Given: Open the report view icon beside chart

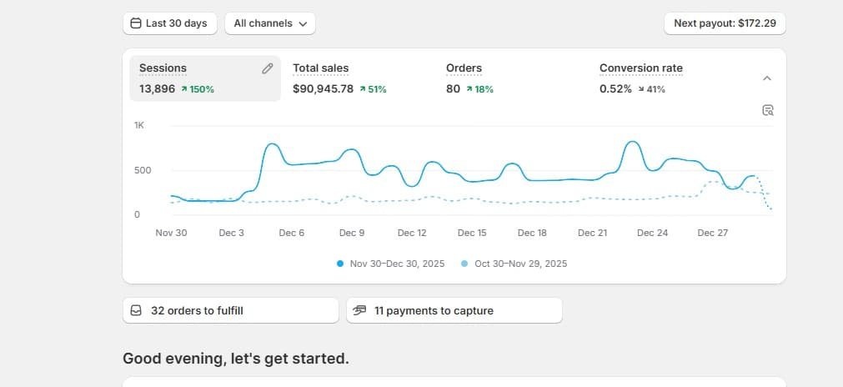Looking at the screenshot, I should tap(768, 110).
